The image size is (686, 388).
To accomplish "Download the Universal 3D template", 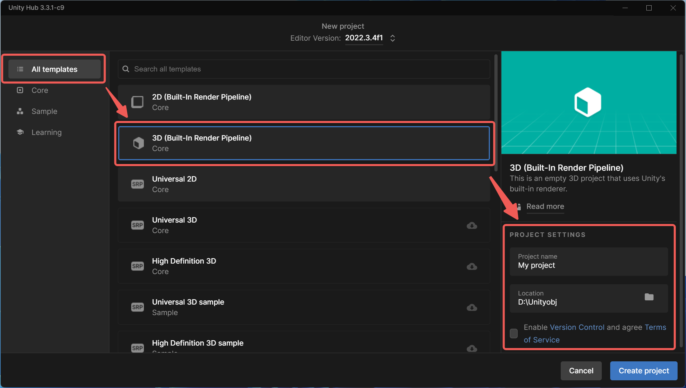I will 472,225.
